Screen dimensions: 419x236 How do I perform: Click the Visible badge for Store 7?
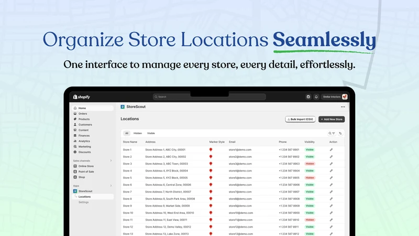pyautogui.click(x=310, y=192)
